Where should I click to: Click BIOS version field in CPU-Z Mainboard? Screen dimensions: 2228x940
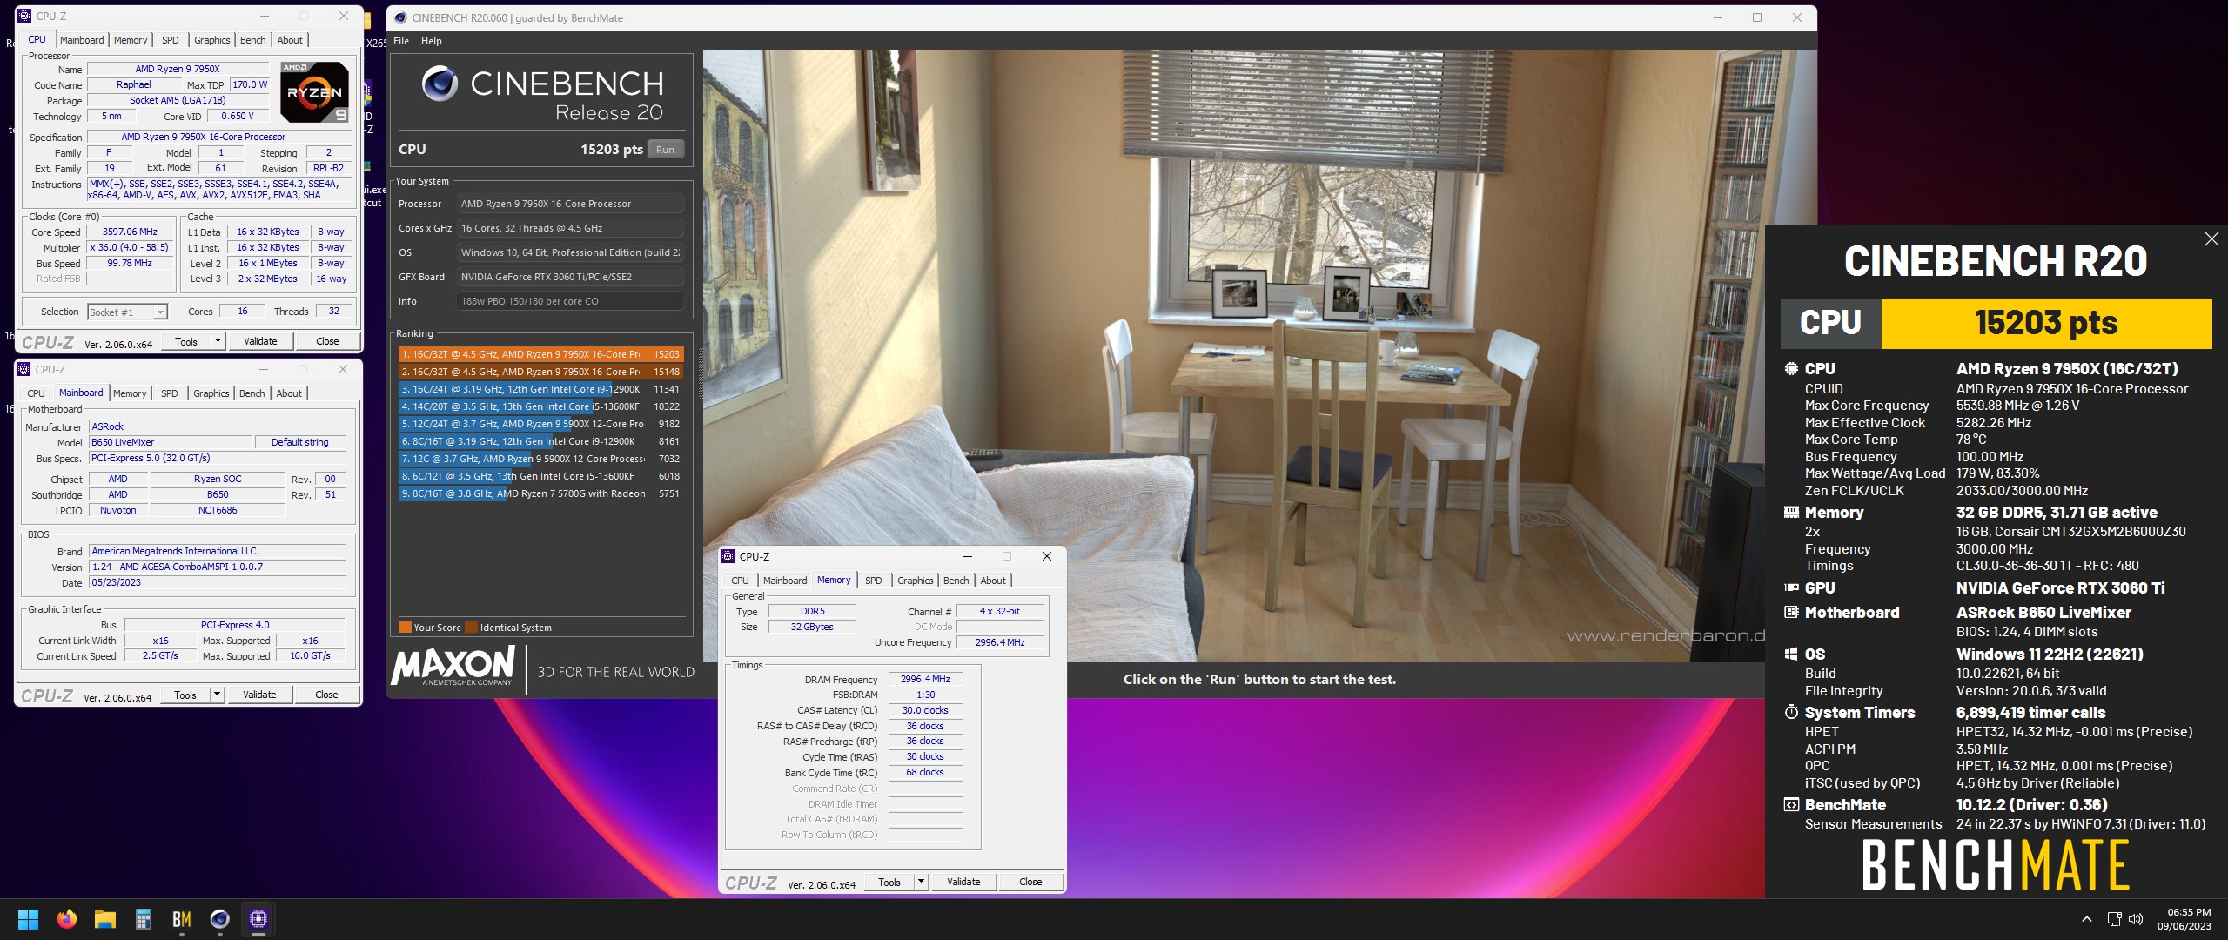[x=218, y=567]
